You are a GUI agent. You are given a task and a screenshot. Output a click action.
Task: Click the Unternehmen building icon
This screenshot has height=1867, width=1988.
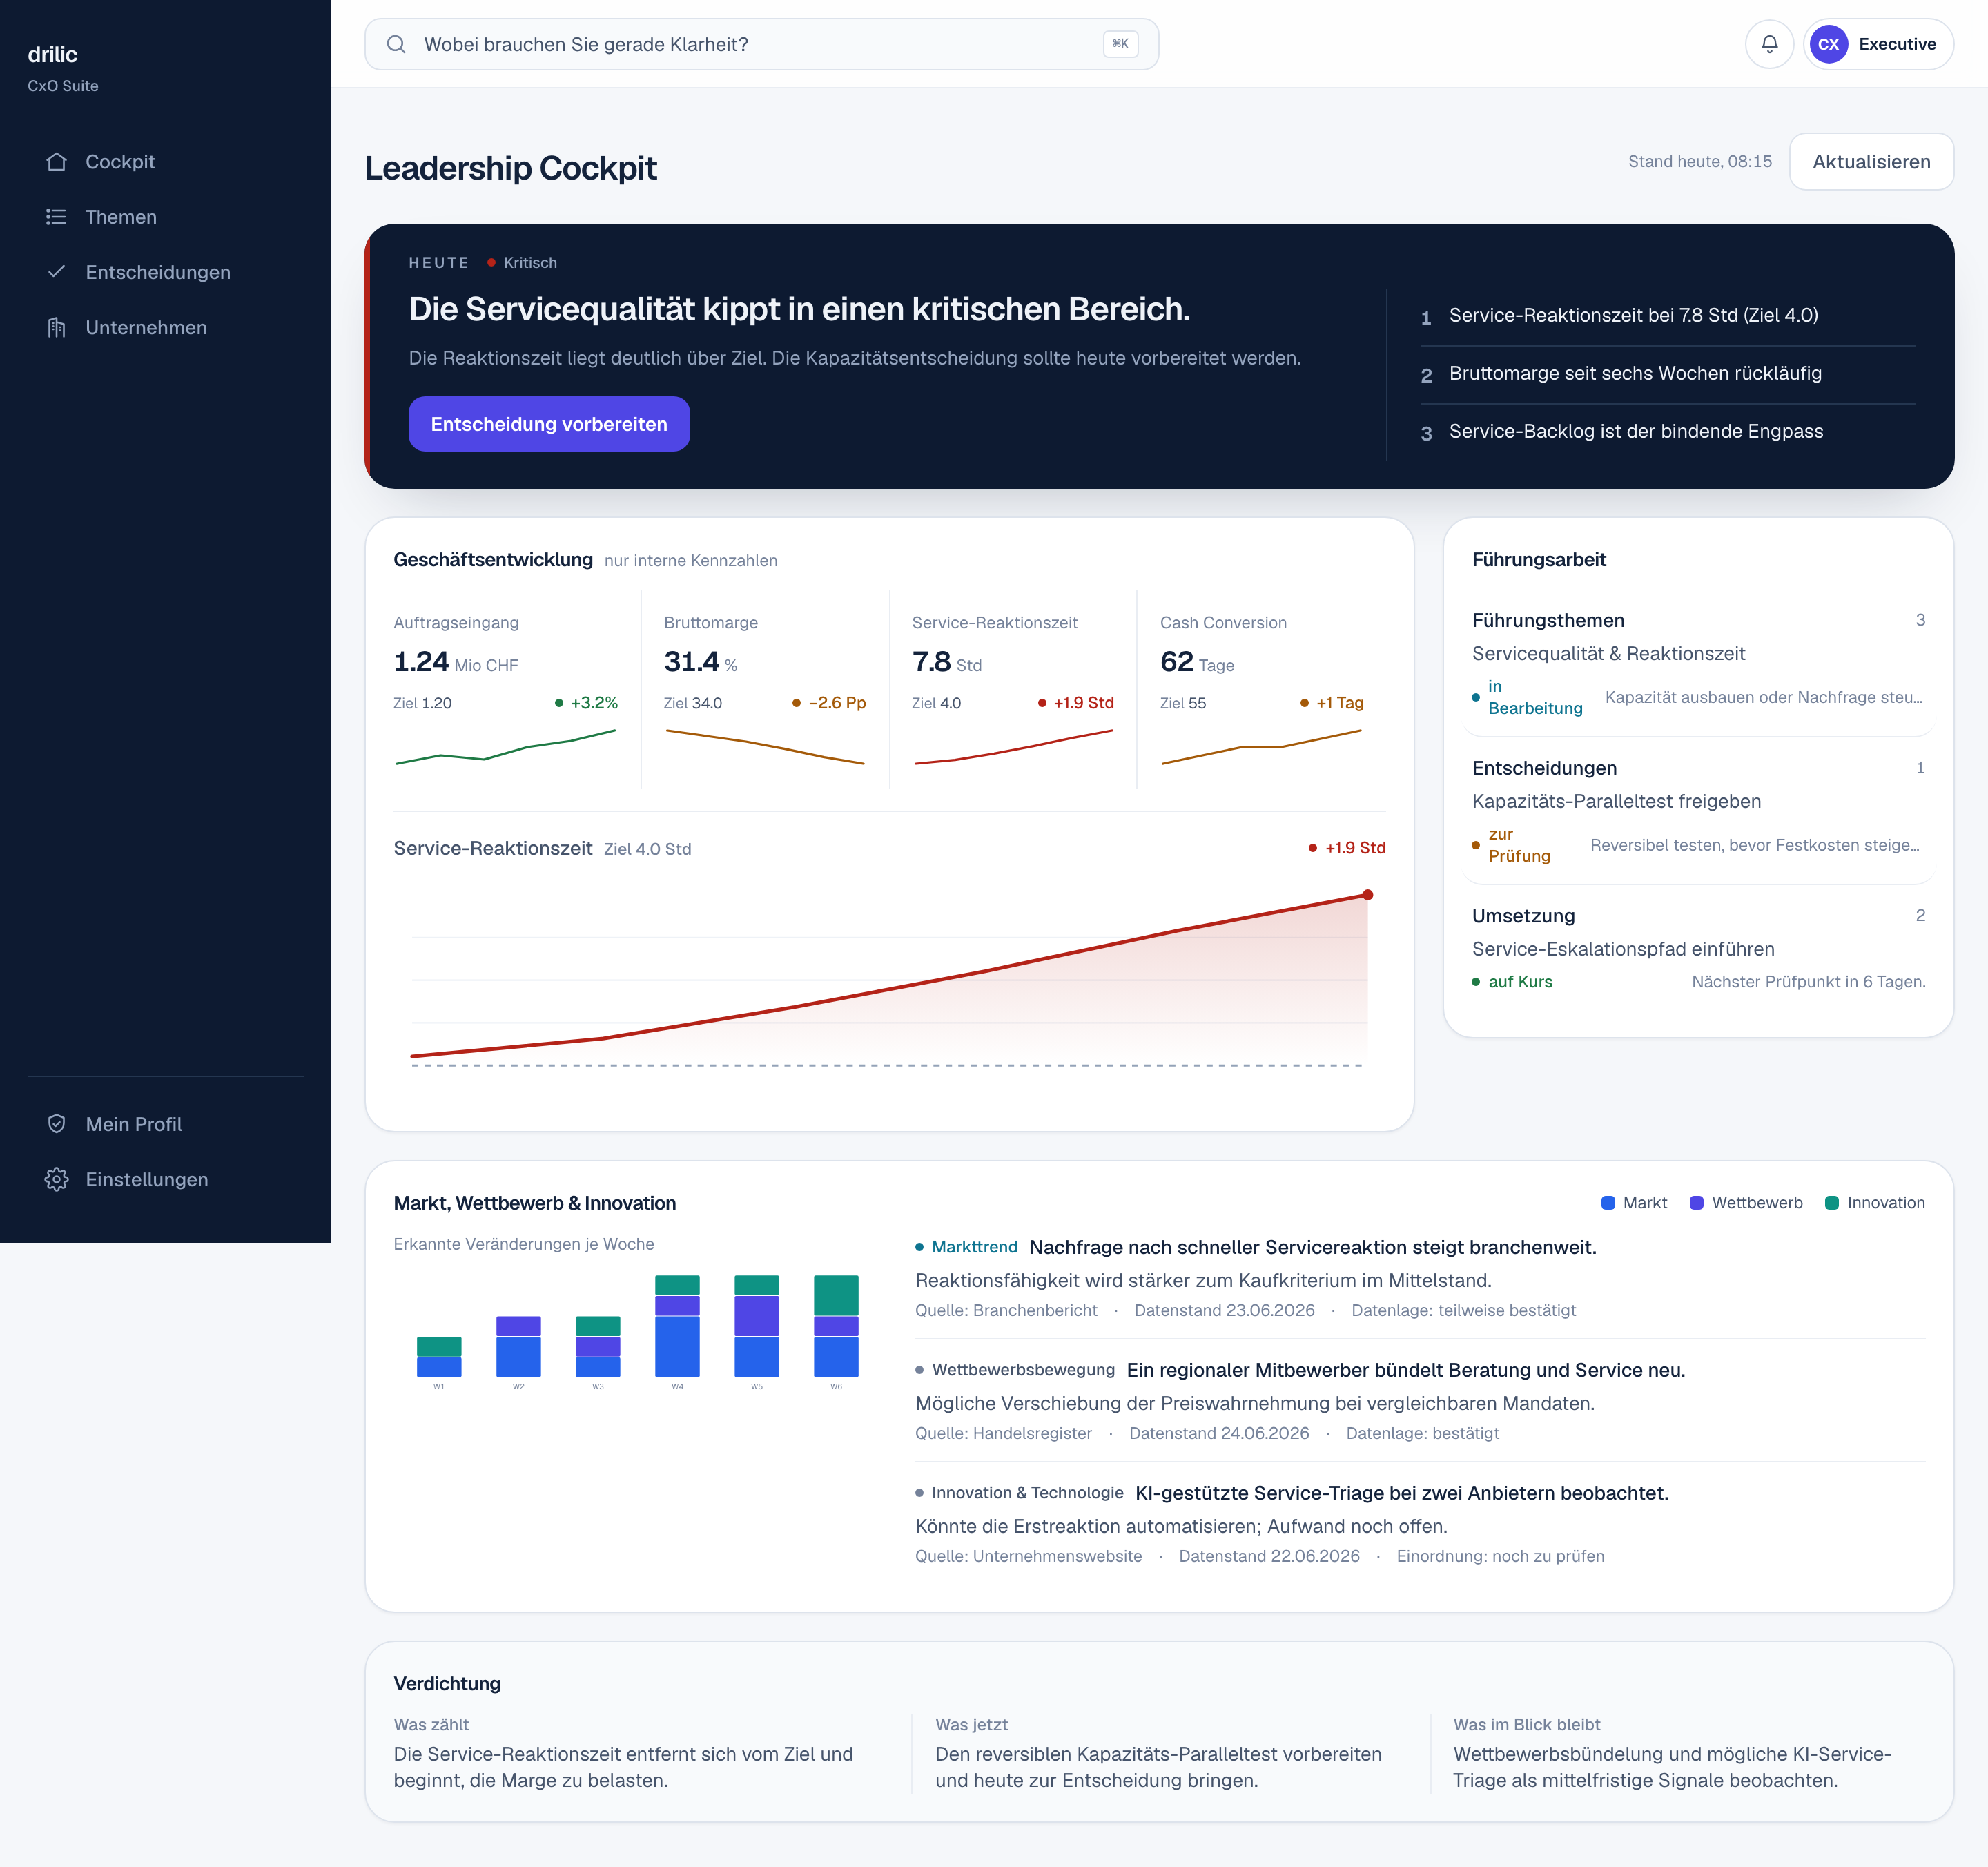[57, 327]
